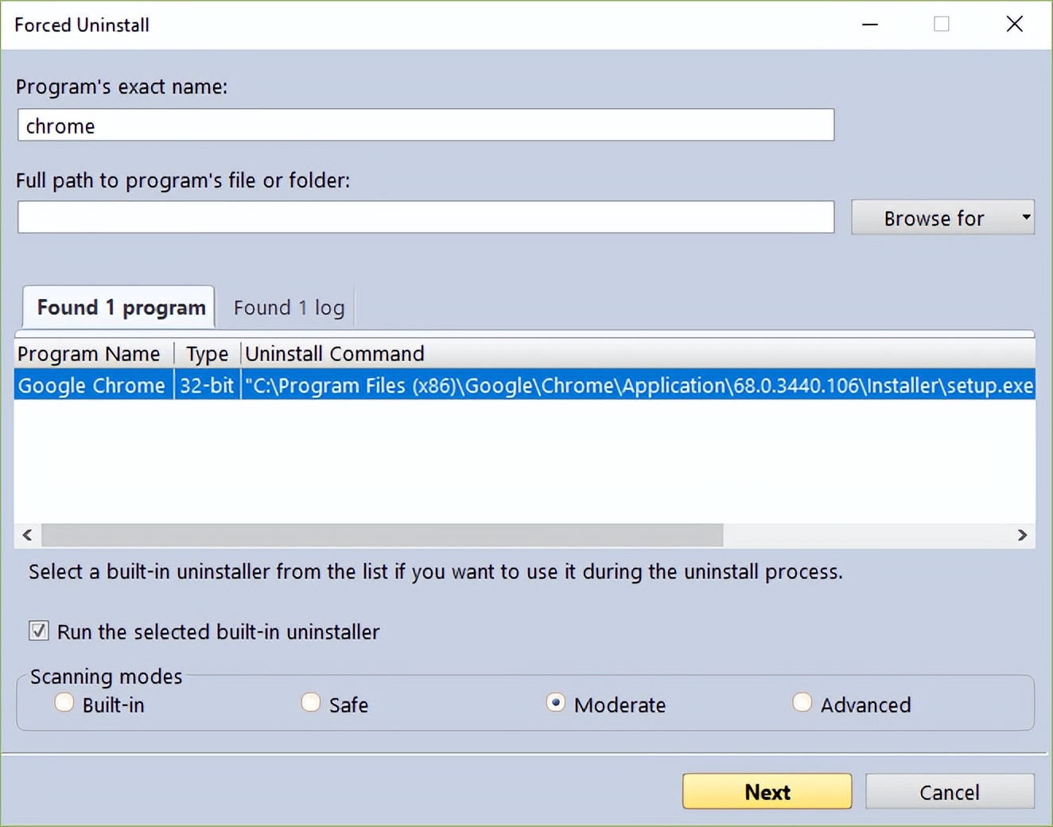This screenshot has height=827, width=1053.
Task: Choose the Advanced scanning mode
Action: (802, 703)
